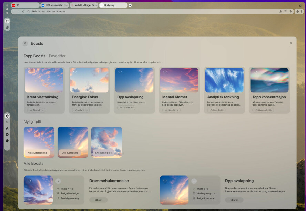This screenshot has width=306, height=211.
Task: Open the easy setup sliders icon
Action: (286, 11)
